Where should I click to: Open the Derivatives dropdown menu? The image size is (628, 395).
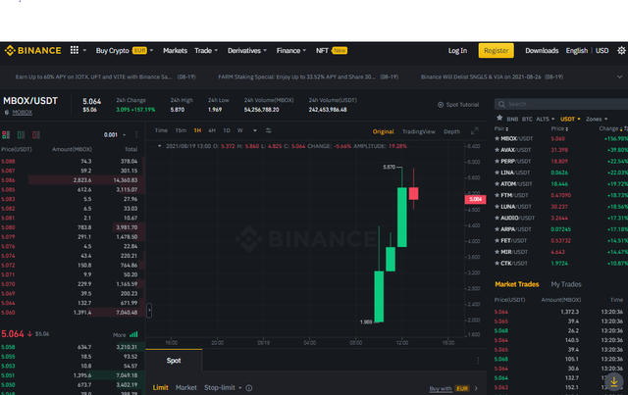click(x=247, y=50)
